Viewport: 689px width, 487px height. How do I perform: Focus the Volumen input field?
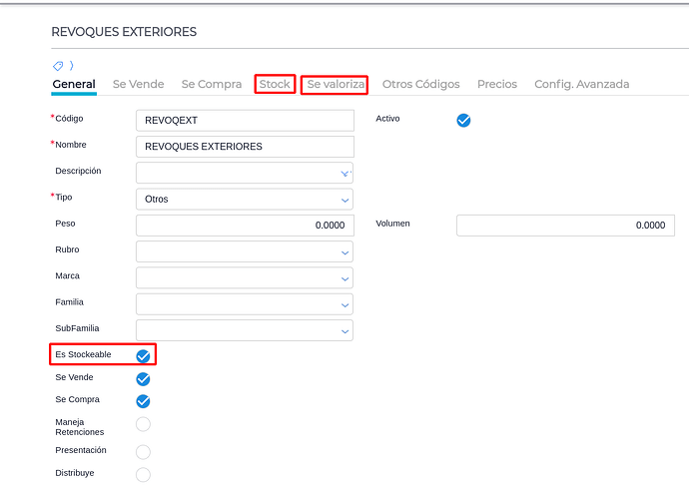(x=565, y=226)
